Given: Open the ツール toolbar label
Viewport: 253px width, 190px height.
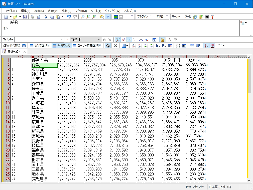Looking at the screenshot, I should pyautogui.click(x=188, y=16).
